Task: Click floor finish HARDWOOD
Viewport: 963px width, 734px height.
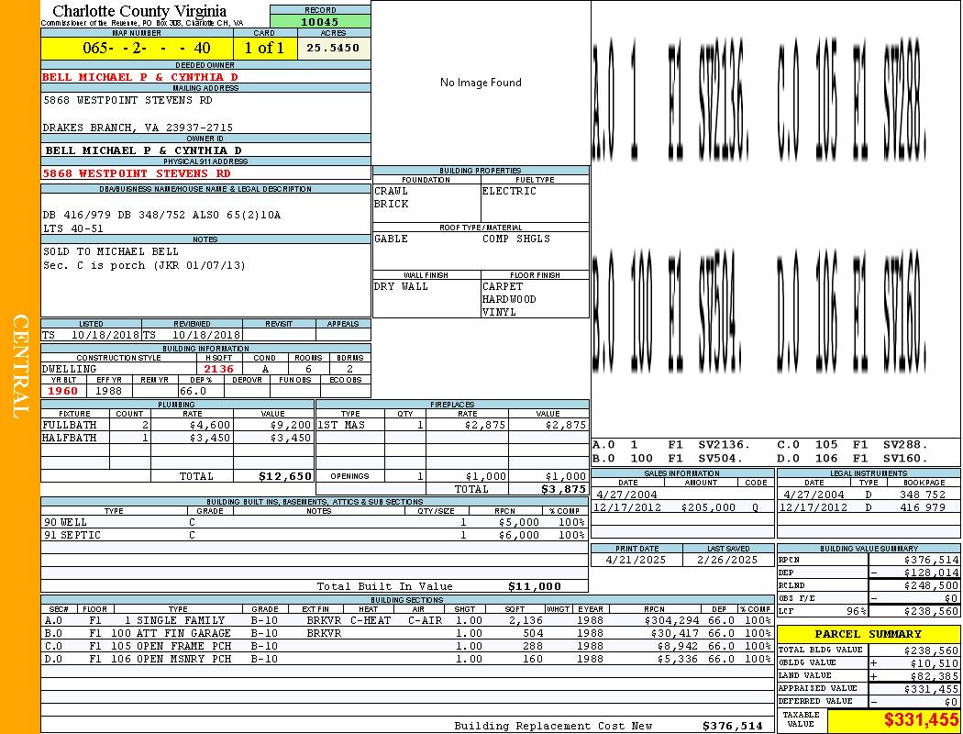Action: [509, 299]
